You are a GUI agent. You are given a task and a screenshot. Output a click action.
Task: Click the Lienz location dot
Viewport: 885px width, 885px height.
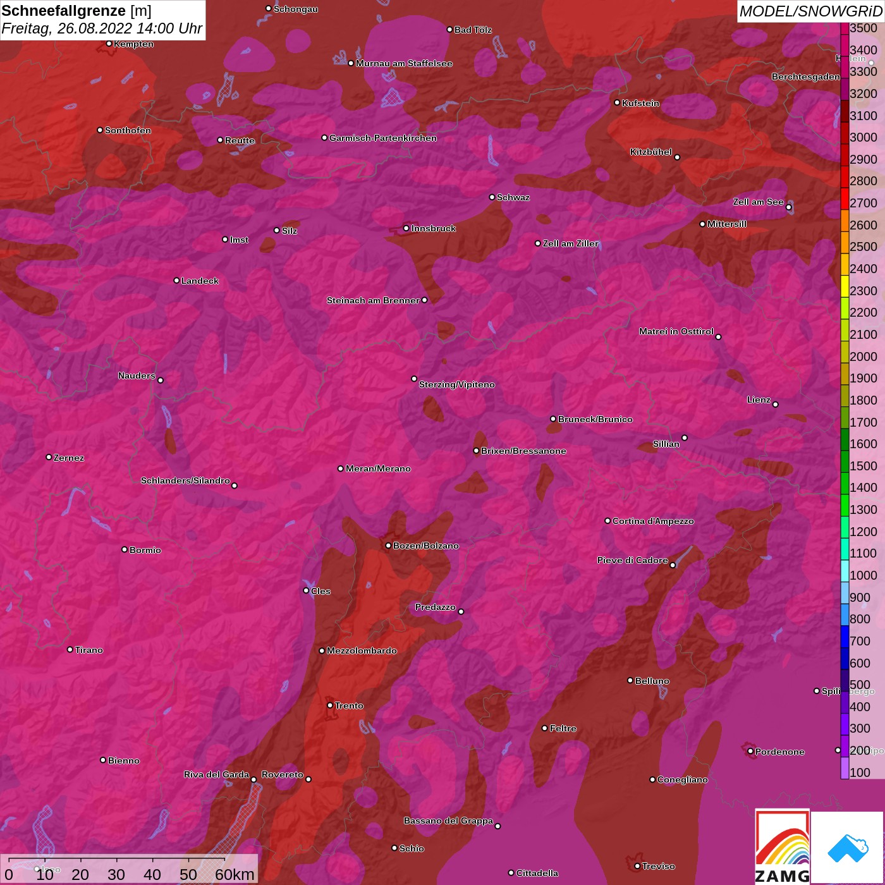[x=776, y=404]
